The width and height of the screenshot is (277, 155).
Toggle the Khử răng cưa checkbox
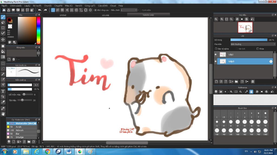tap(95, 10)
